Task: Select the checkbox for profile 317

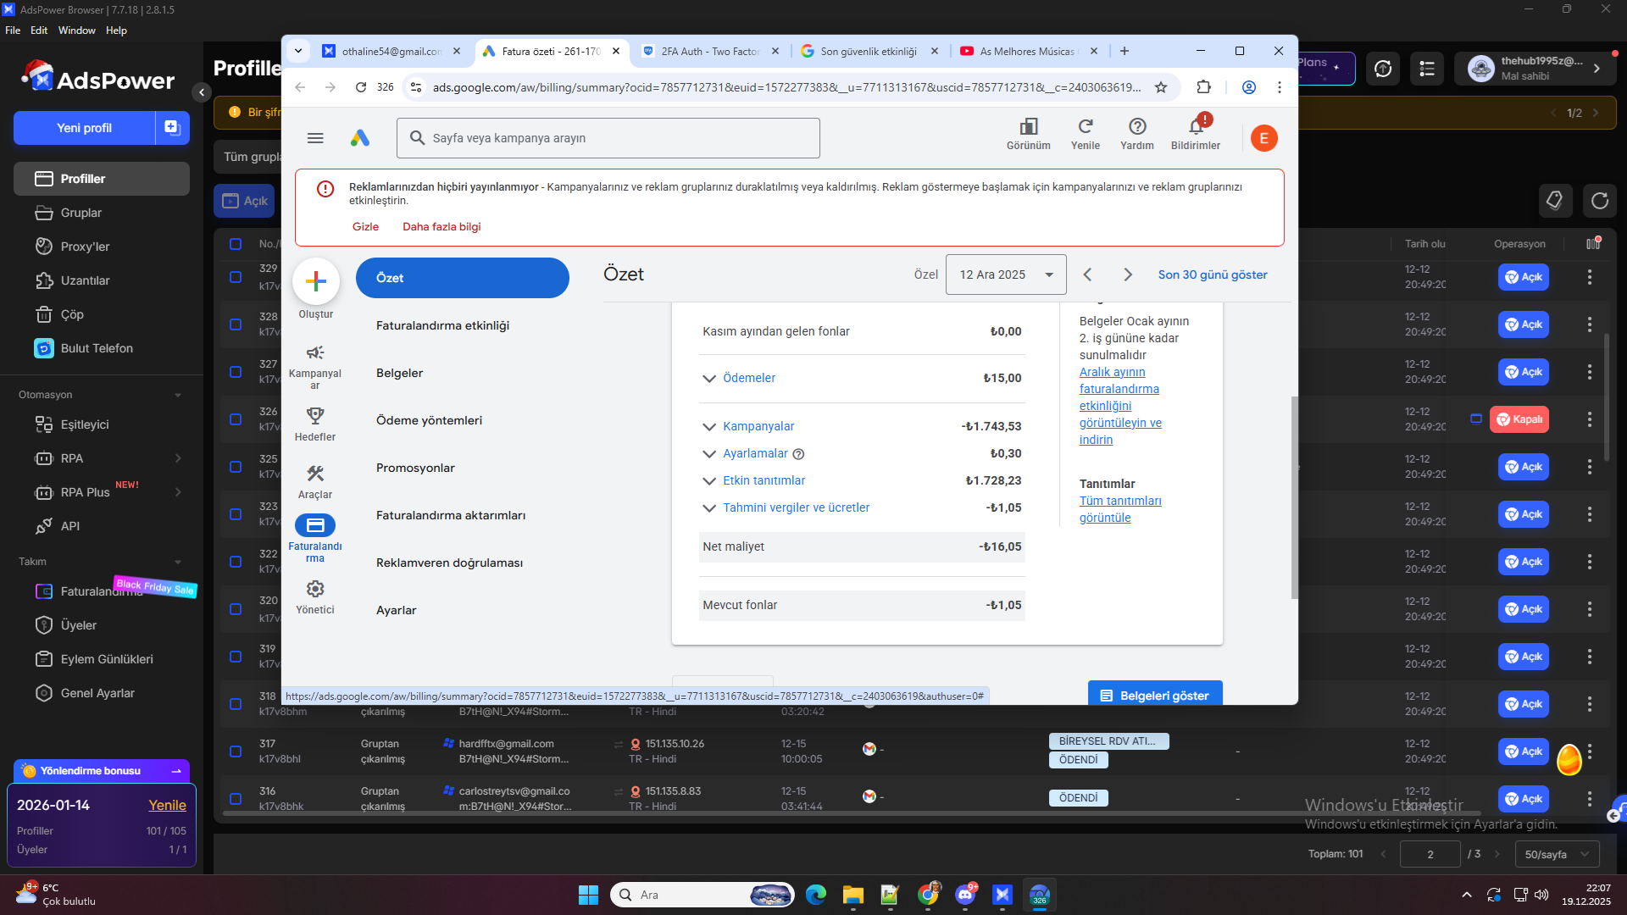Action: click(236, 751)
